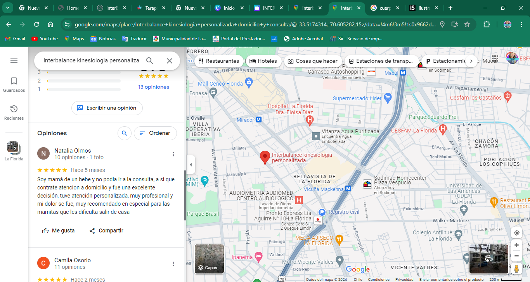Click Enviar comentarios sobre el producto
The height and width of the screenshot is (282, 530).
(451, 280)
